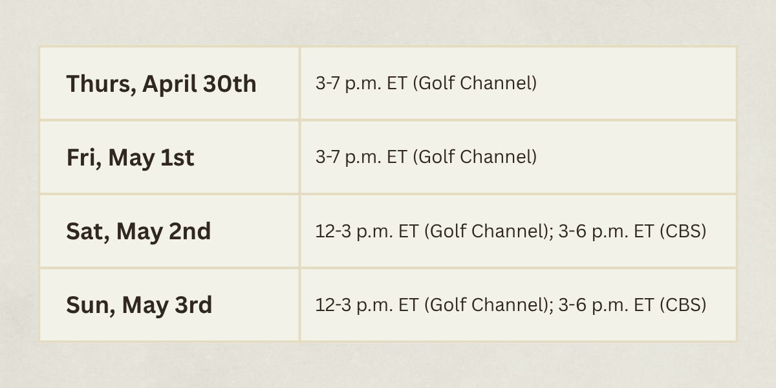776x388 pixels.
Task: Click the Fri, May 1st date label
Action: coord(130,158)
